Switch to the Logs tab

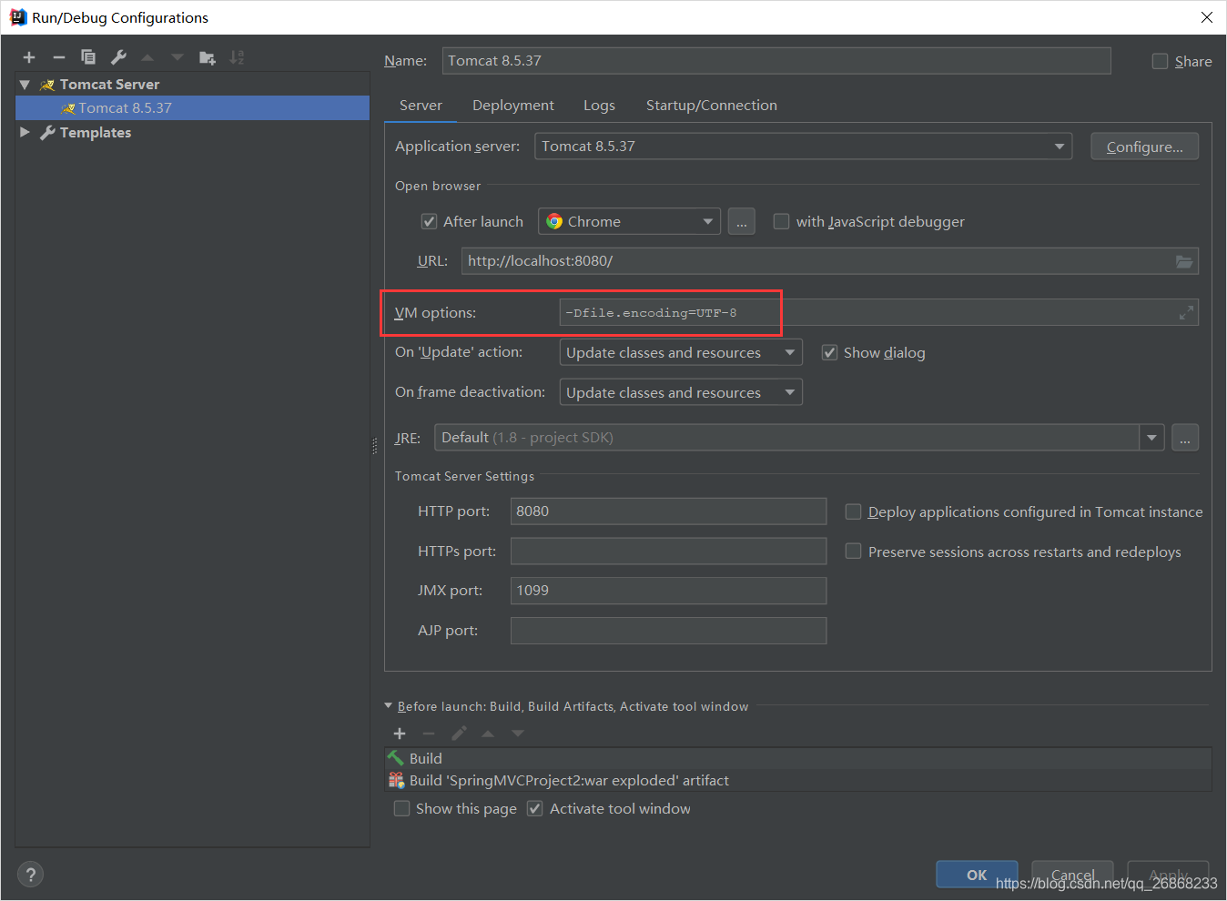pos(599,106)
